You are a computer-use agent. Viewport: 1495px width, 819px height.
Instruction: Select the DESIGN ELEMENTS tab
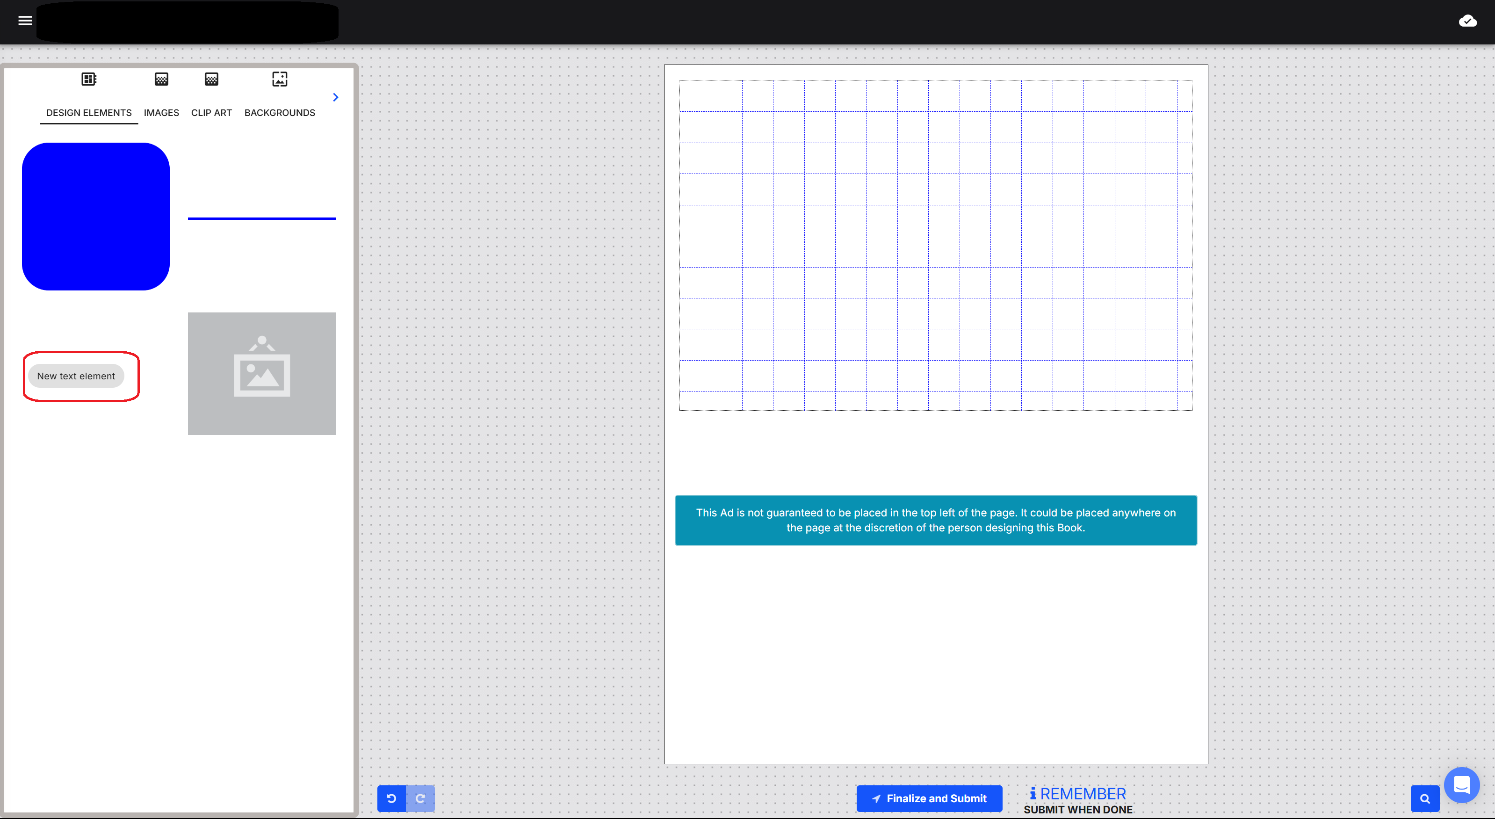pyautogui.click(x=89, y=113)
